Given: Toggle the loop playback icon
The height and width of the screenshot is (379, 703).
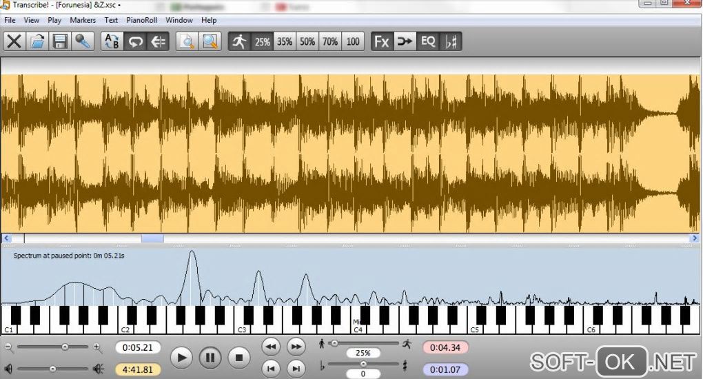Looking at the screenshot, I should click(135, 41).
